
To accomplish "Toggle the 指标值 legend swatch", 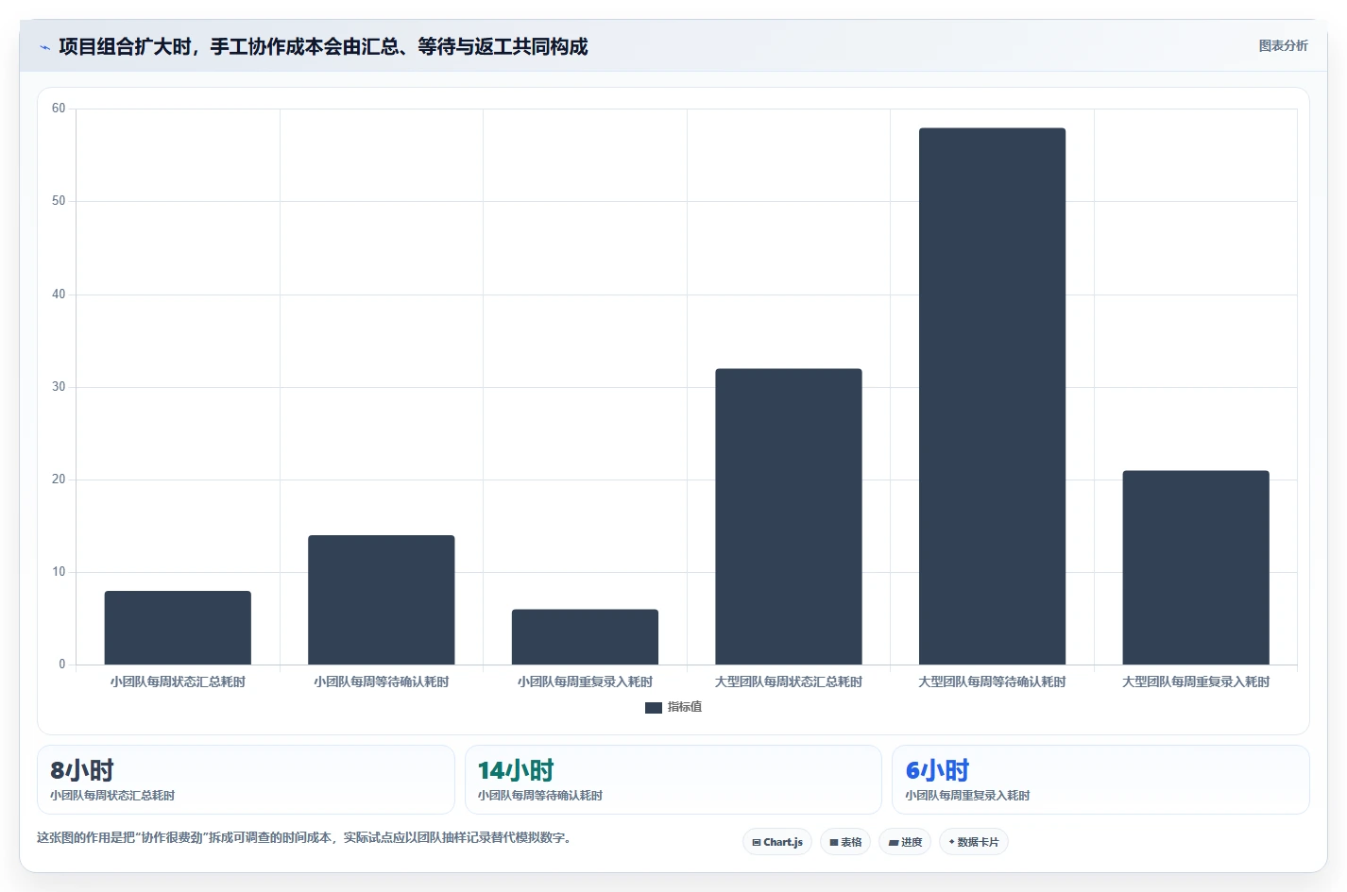I will click(653, 707).
